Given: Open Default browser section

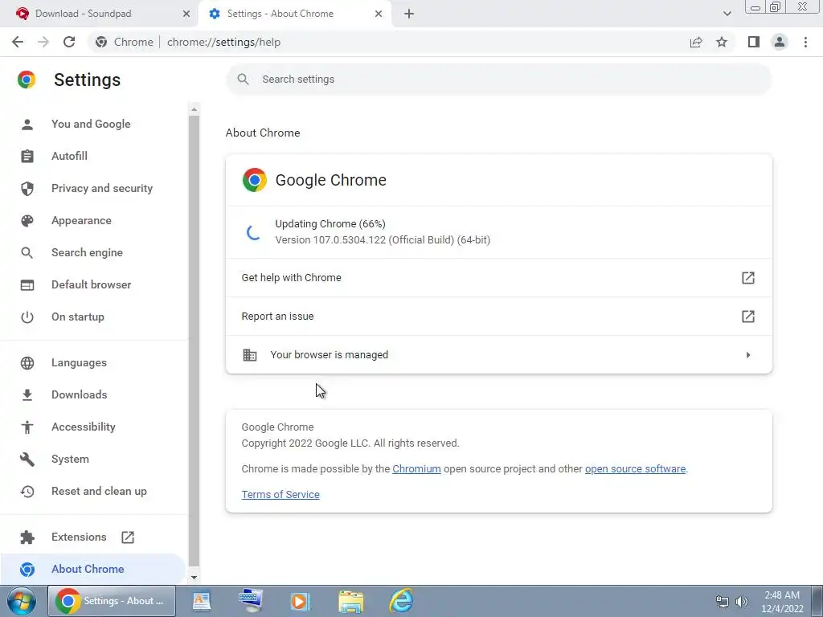Looking at the screenshot, I should coord(92,284).
